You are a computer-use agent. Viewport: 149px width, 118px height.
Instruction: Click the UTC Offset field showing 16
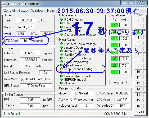[x=25, y=41]
